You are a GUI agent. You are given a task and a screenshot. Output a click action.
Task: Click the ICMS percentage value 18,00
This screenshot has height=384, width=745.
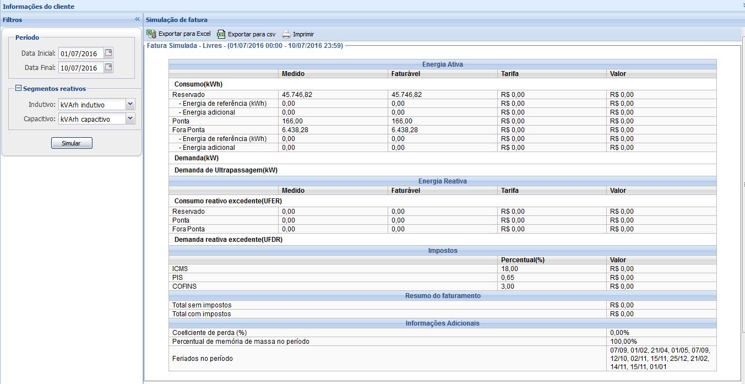pos(509,269)
